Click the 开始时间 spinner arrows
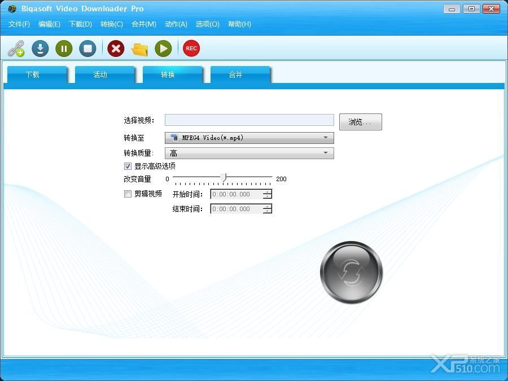The image size is (508, 381). tap(268, 194)
